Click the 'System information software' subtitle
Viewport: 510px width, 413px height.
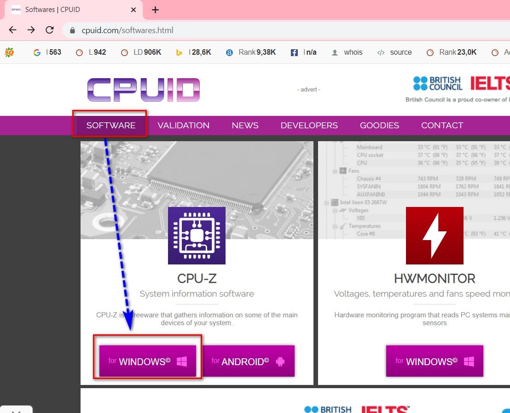click(197, 294)
